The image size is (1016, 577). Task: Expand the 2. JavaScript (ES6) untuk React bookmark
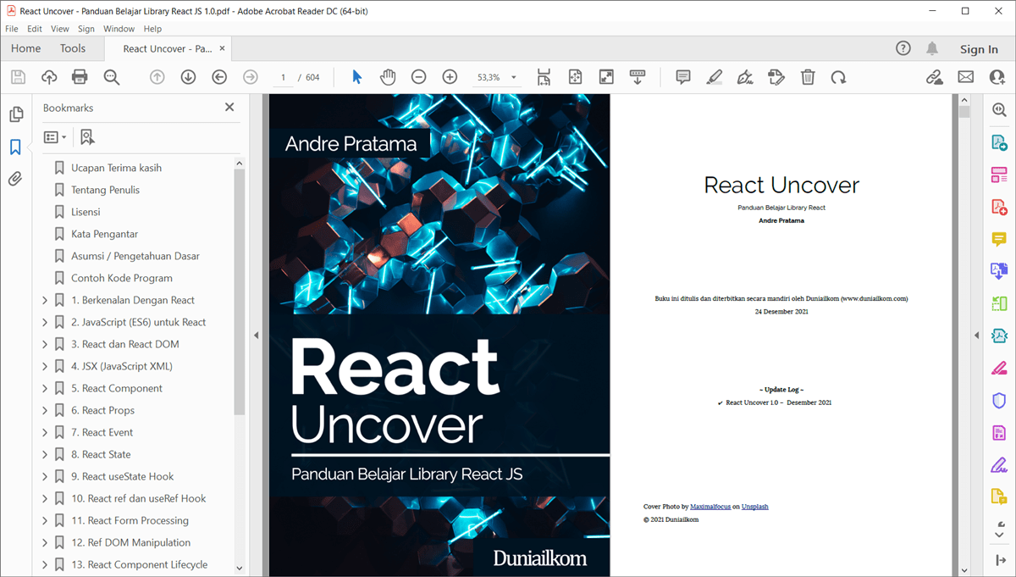click(45, 322)
